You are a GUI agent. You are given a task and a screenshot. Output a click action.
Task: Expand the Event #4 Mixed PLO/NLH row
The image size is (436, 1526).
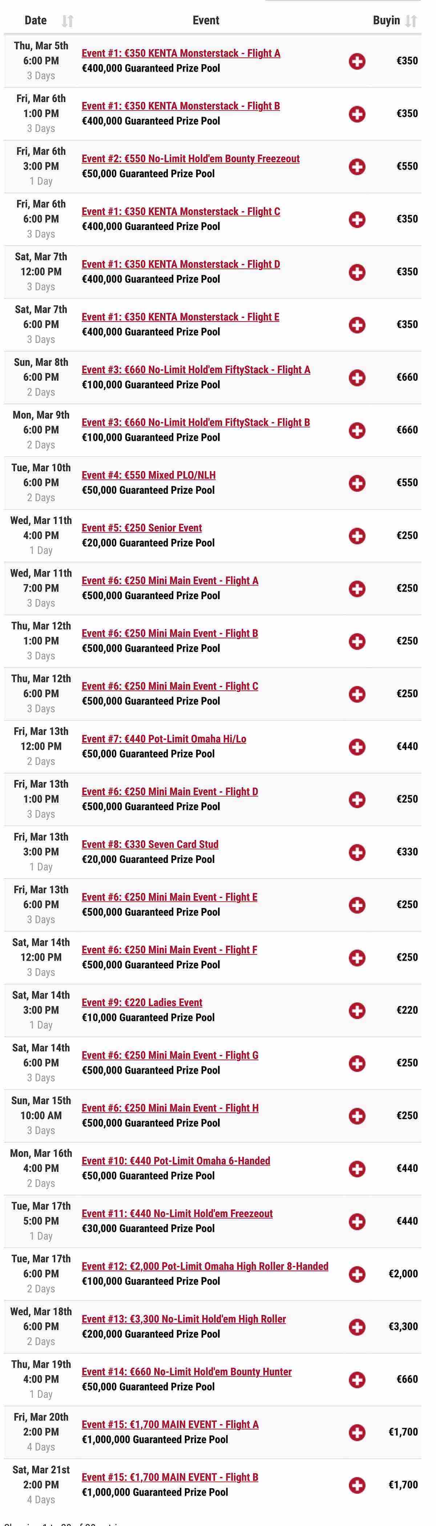coord(357,483)
